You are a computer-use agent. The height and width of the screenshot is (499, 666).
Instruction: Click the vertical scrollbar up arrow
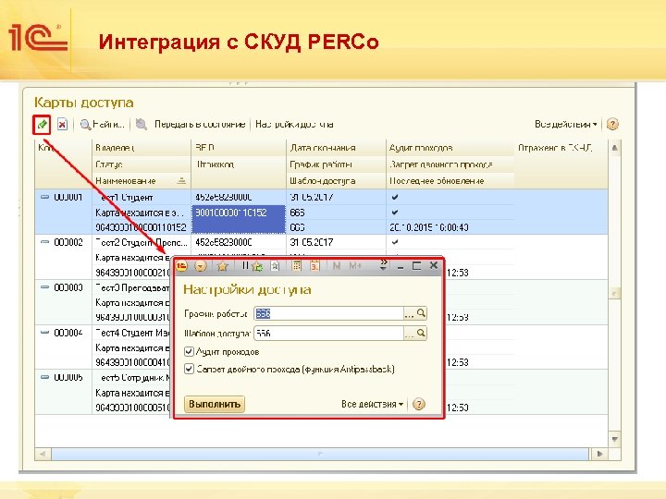click(614, 148)
